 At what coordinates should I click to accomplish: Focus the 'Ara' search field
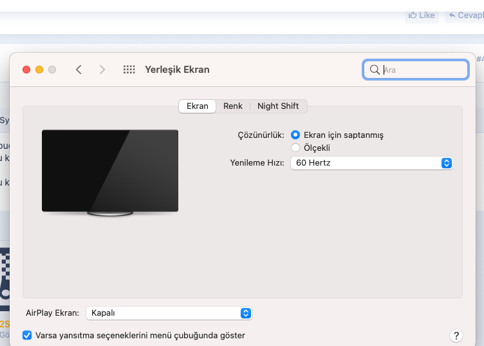(x=422, y=70)
